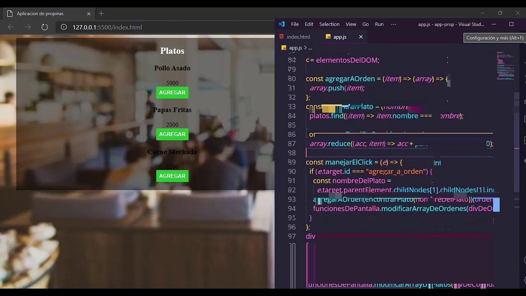This screenshot has width=526, height=296.
Task: Click the address bar URL 127.0.0.1:5500/index.html
Action: pyautogui.click(x=107, y=27)
